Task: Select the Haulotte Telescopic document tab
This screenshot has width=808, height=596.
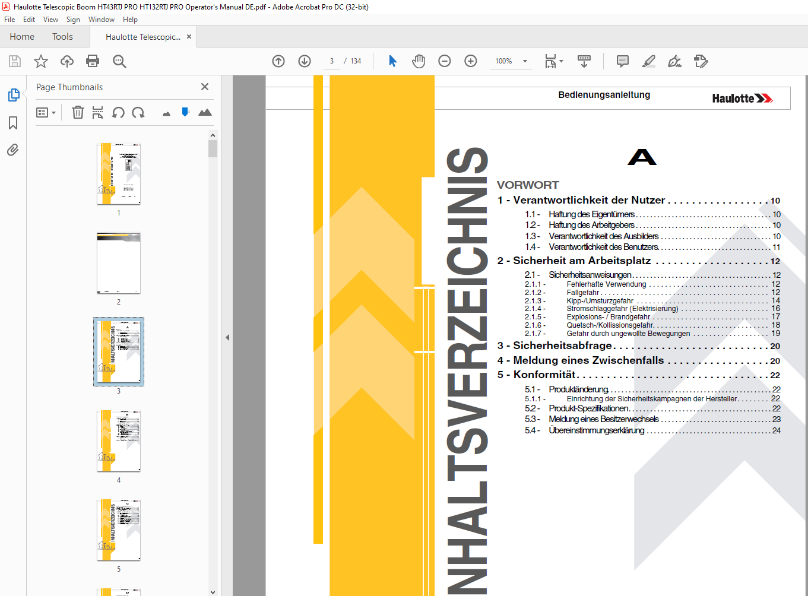Action: click(142, 37)
